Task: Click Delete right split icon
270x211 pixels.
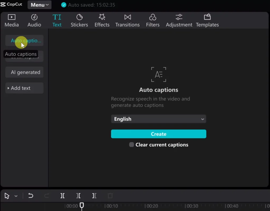Action: tap(94, 196)
